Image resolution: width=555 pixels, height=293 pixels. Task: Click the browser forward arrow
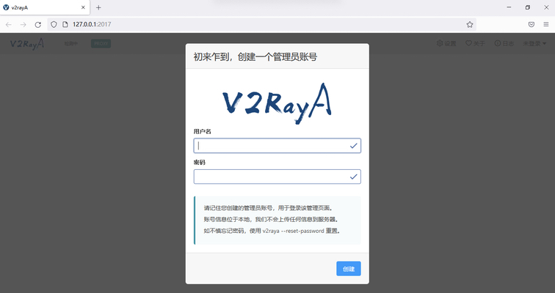coord(23,24)
